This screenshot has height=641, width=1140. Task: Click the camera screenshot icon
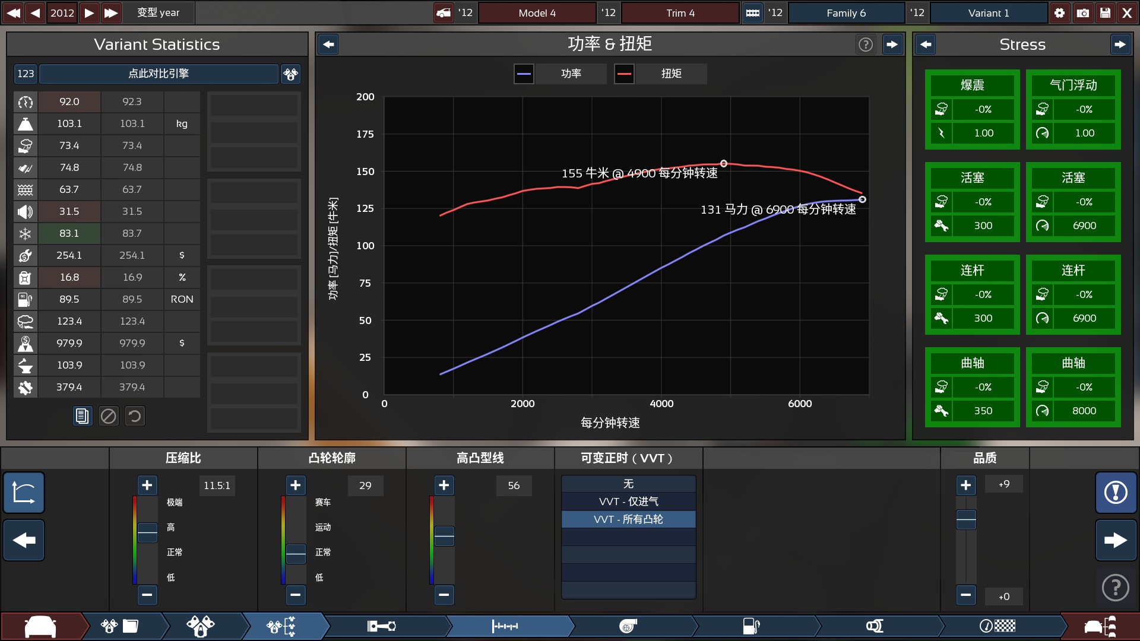(x=1082, y=12)
